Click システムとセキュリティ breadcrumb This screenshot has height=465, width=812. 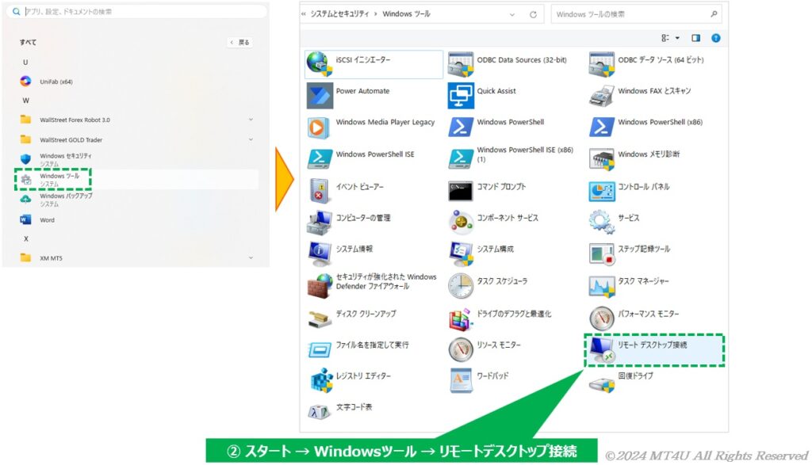tap(339, 14)
